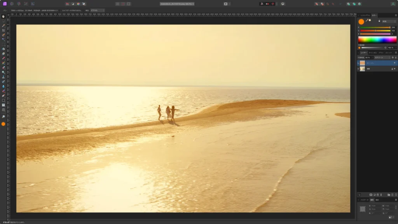Unlock the 背景 layer lock icon

(393, 68)
